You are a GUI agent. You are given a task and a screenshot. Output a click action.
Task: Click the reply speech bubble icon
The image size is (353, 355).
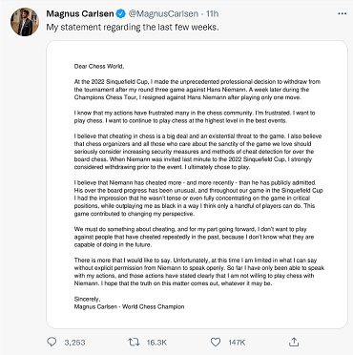52,342
